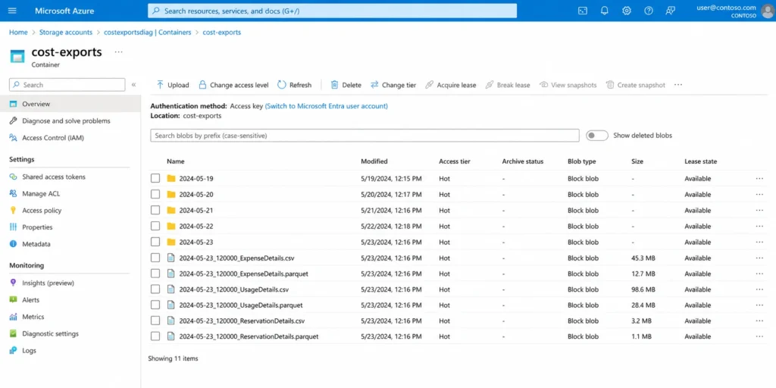
Task: Click Change access level
Action: (233, 85)
